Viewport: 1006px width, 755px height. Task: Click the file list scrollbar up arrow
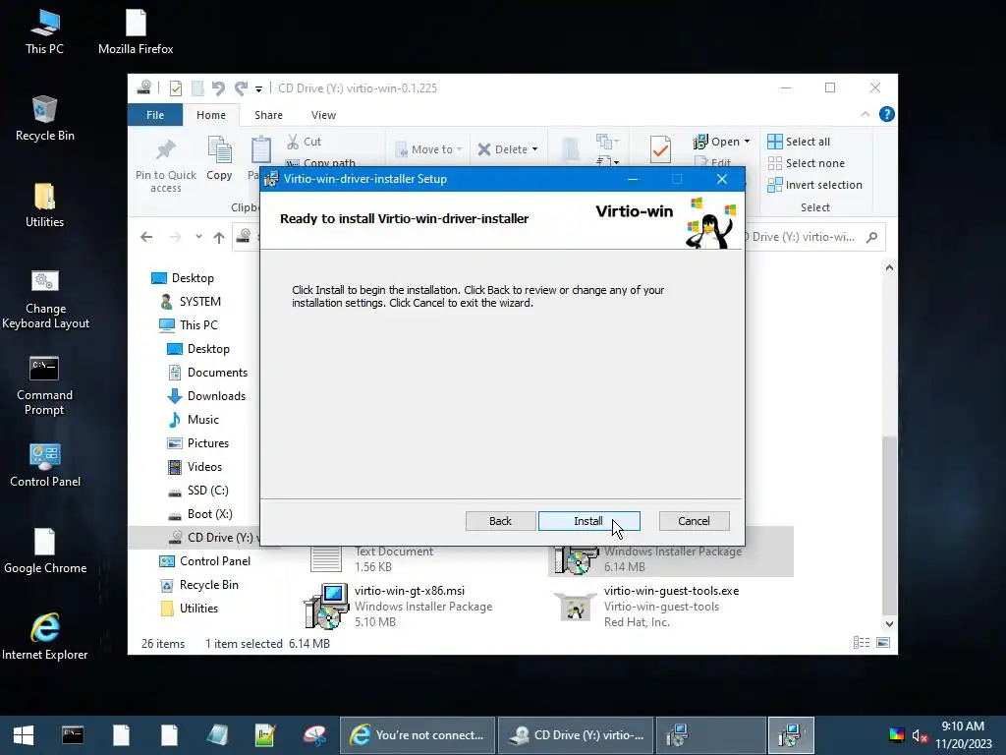coord(889,267)
